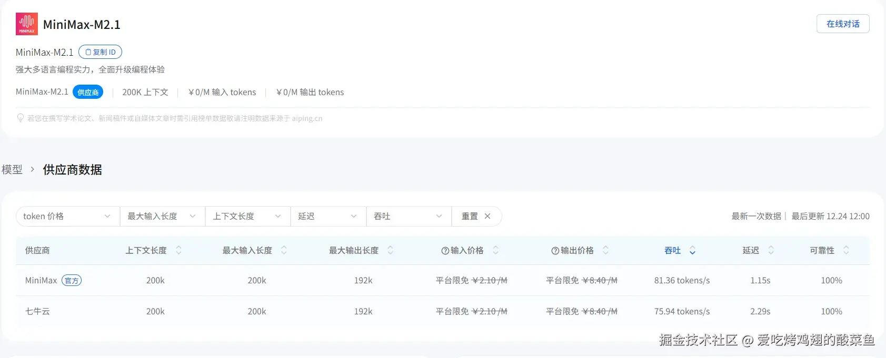Reset filters with the 重置 button
This screenshot has width=886, height=358.
pyautogui.click(x=476, y=216)
